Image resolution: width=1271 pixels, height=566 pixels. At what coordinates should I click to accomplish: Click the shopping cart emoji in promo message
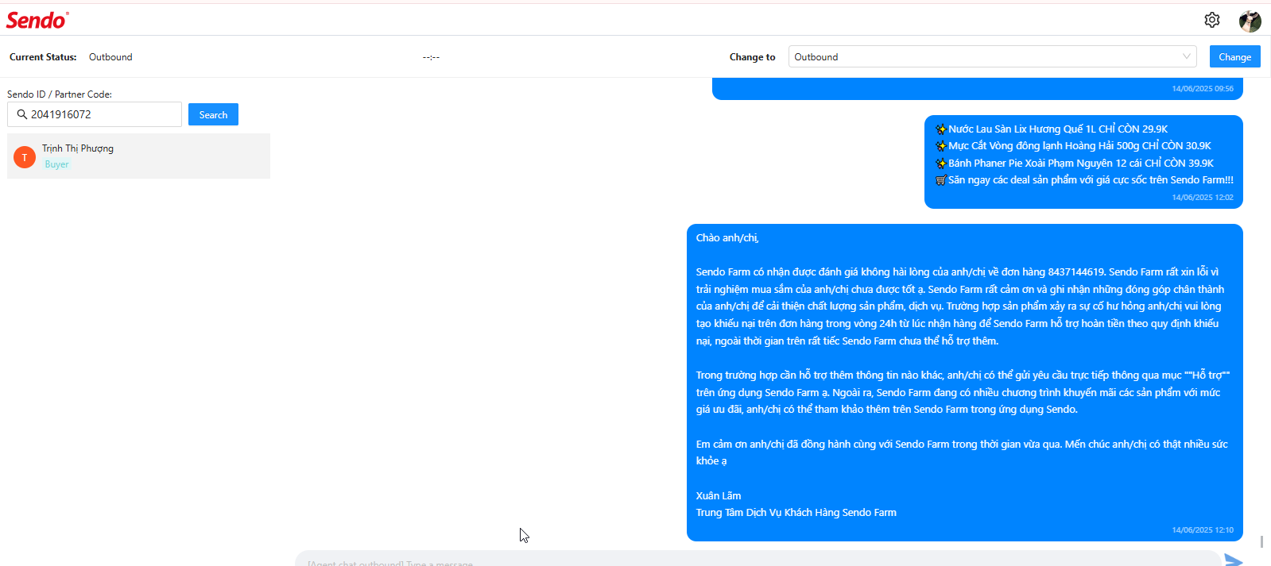click(x=941, y=180)
